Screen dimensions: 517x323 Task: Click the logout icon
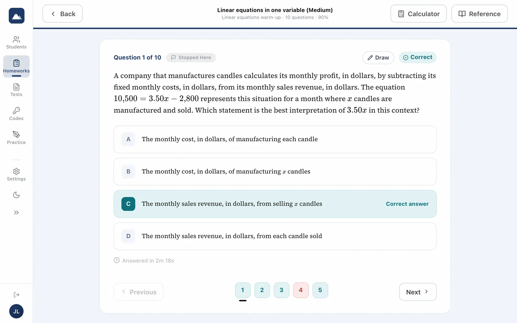point(16,295)
